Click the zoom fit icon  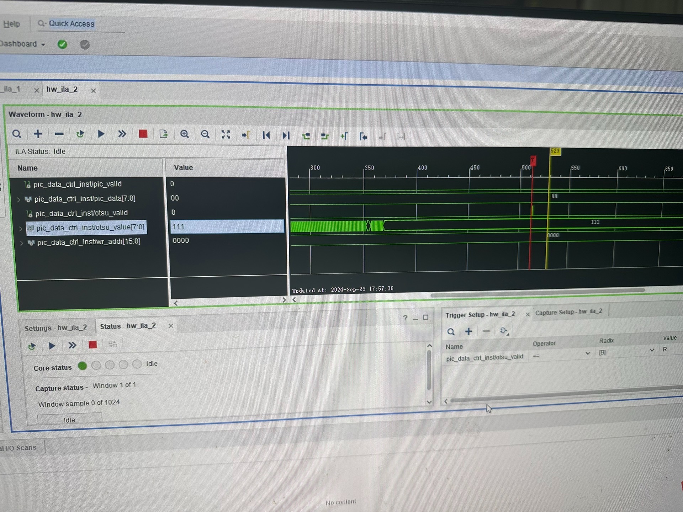[226, 134]
